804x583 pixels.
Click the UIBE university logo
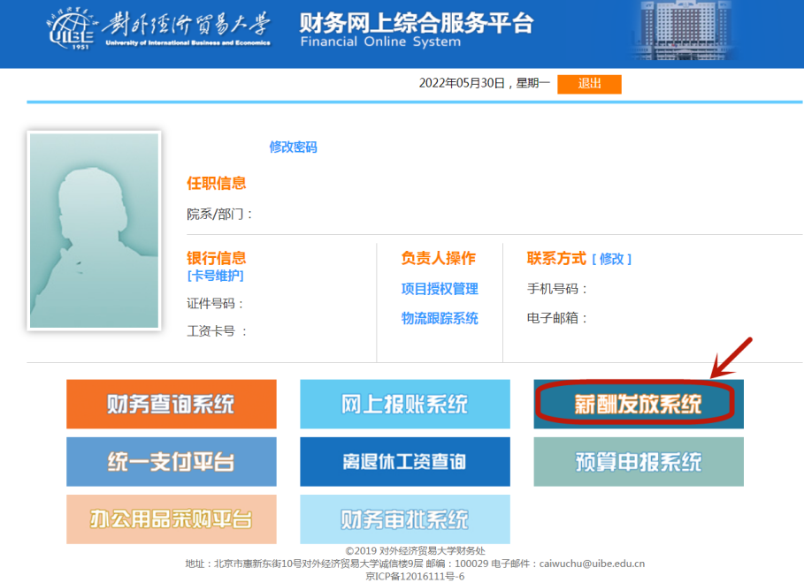point(160,28)
